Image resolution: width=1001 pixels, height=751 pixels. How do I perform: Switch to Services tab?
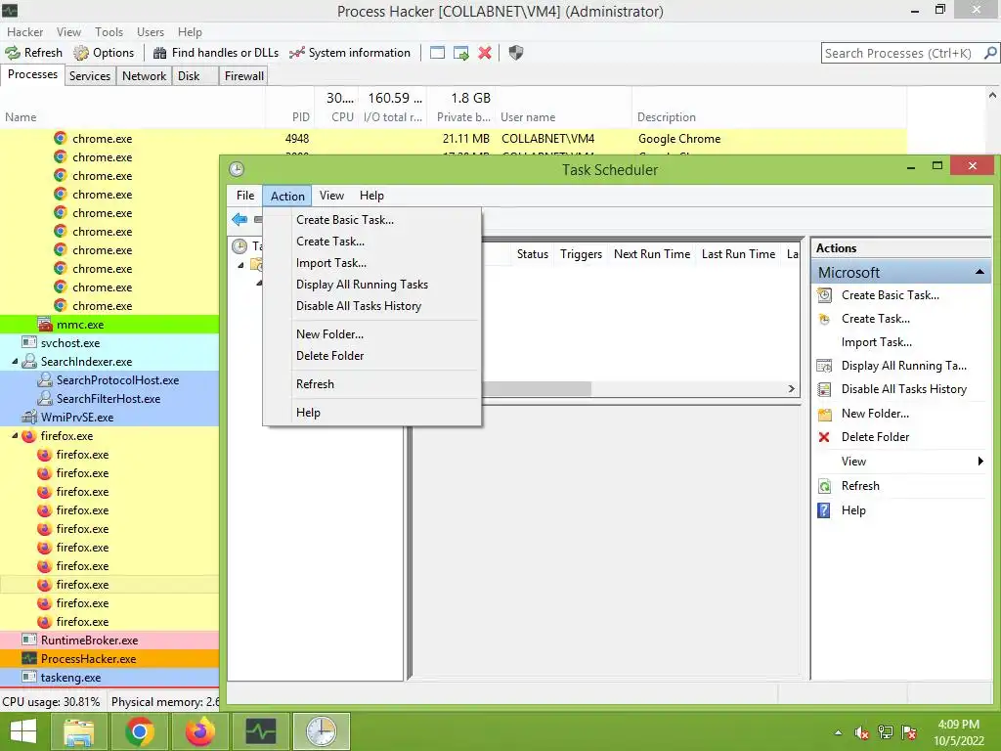(89, 76)
